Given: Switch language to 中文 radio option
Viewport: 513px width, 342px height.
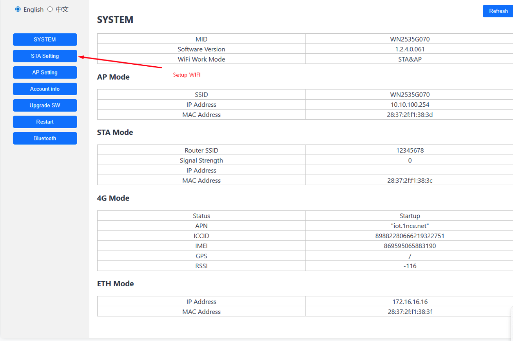Looking at the screenshot, I should click(x=50, y=9).
